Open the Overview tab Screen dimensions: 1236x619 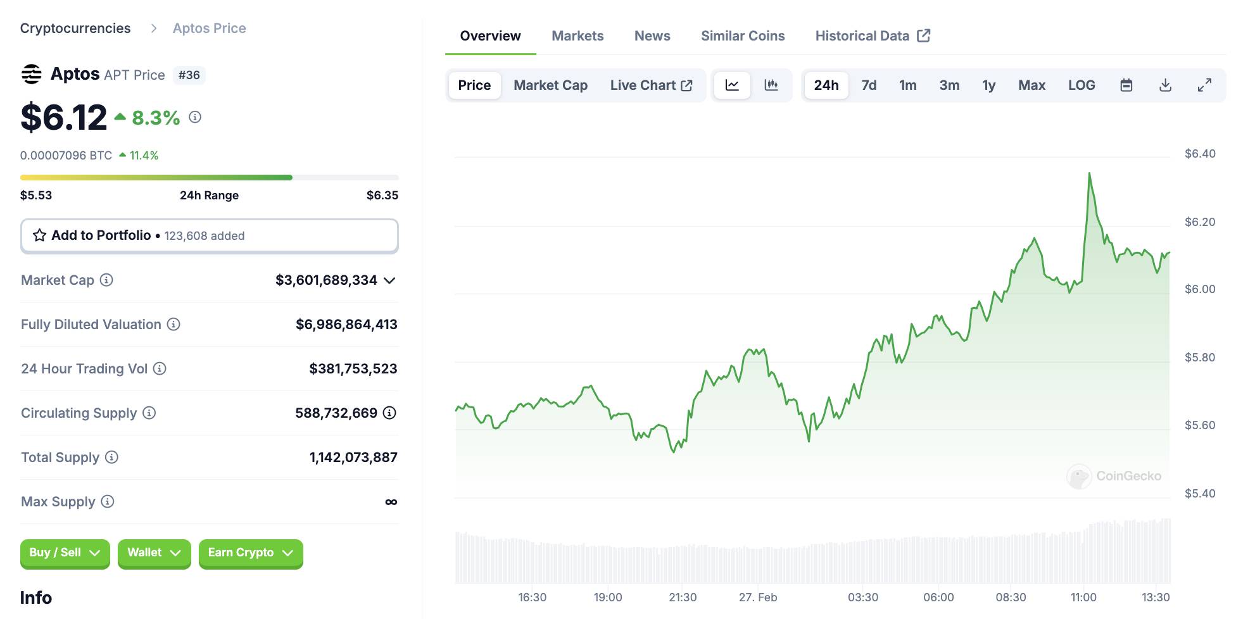[x=490, y=36]
